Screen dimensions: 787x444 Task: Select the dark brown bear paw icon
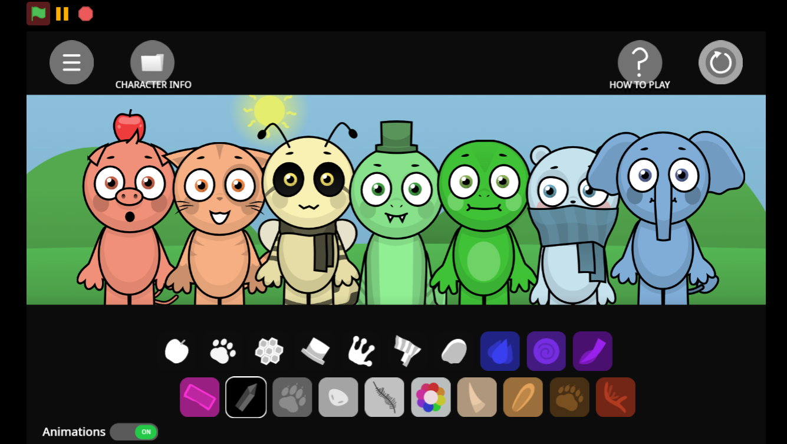click(569, 397)
